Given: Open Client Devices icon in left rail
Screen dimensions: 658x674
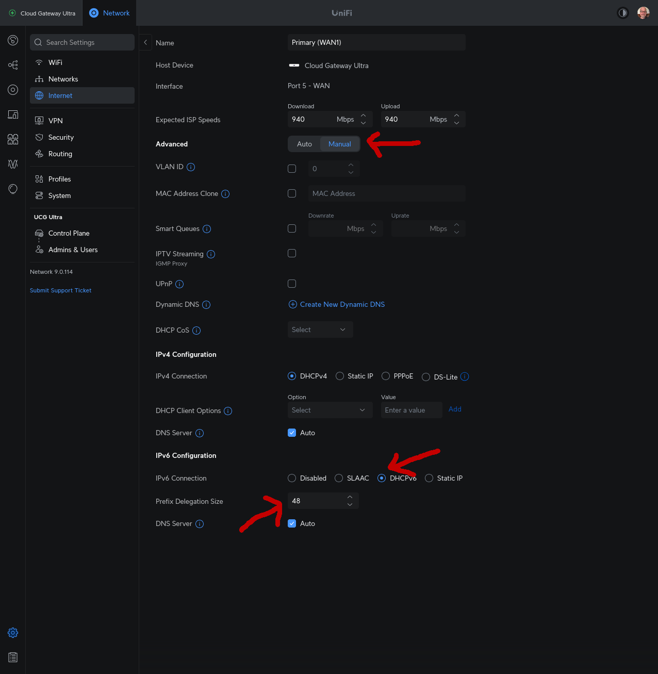Looking at the screenshot, I should [x=13, y=114].
